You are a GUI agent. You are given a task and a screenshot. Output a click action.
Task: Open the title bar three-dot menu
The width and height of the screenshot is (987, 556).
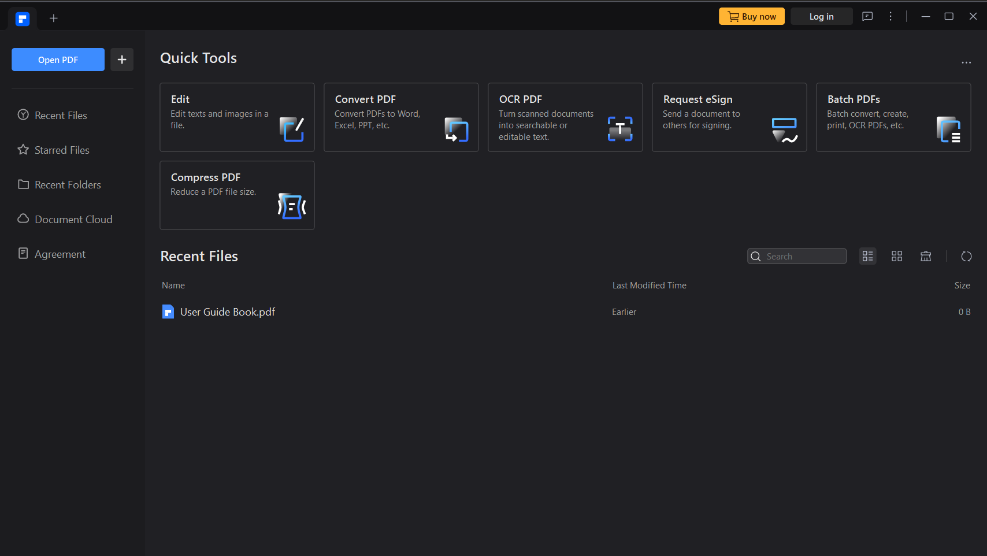[x=890, y=17]
